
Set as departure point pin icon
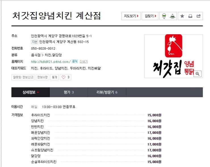(x=164, y=16)
